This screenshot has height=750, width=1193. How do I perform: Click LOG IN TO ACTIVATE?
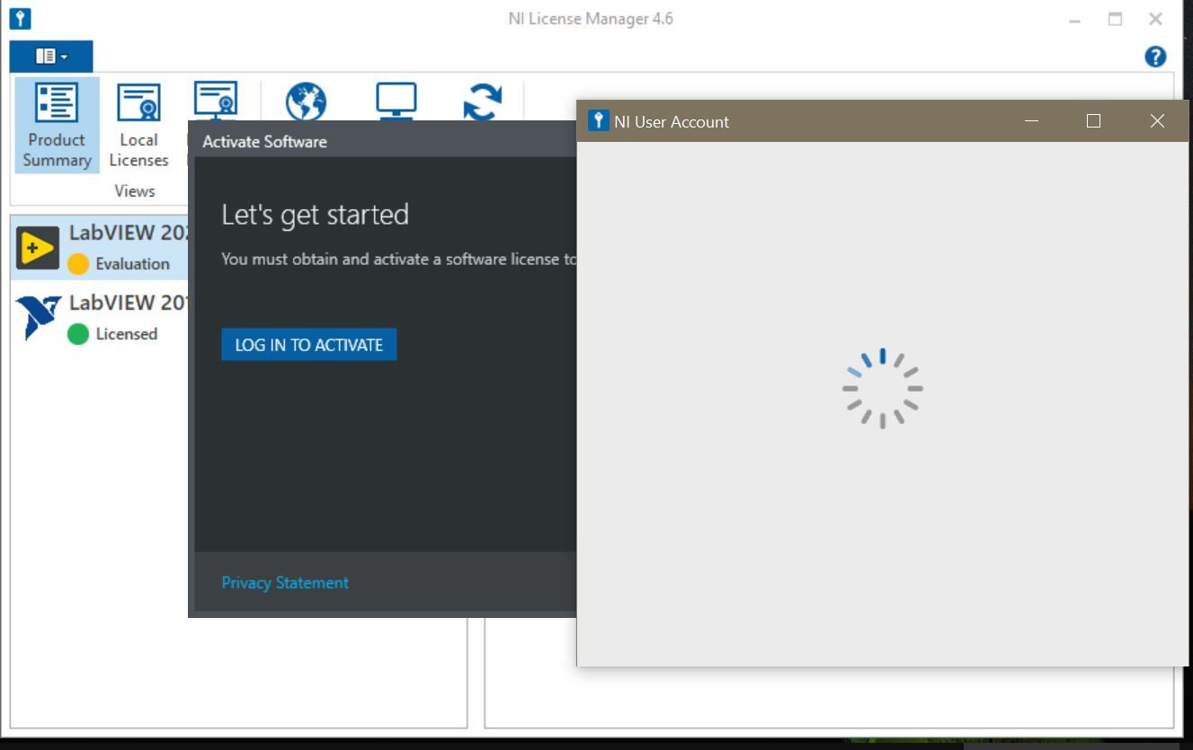click(x=308, y=344)
